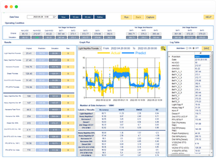Click the magnifier zoom icon above the graph
216x158 pixels.
[163, 48]
